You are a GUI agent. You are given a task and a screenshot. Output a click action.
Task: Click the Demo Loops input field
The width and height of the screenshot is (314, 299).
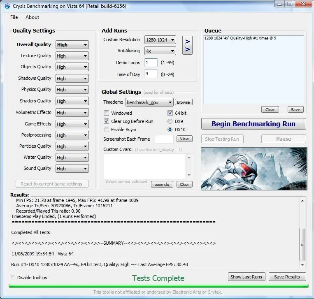click(151, 63)
